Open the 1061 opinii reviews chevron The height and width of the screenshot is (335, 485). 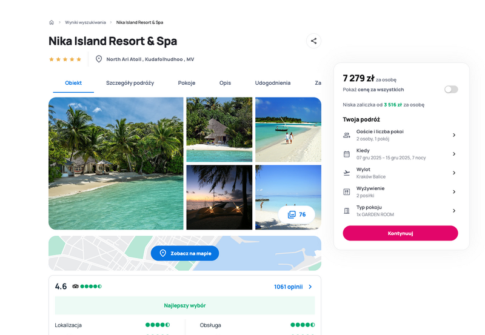click(310, 287)
